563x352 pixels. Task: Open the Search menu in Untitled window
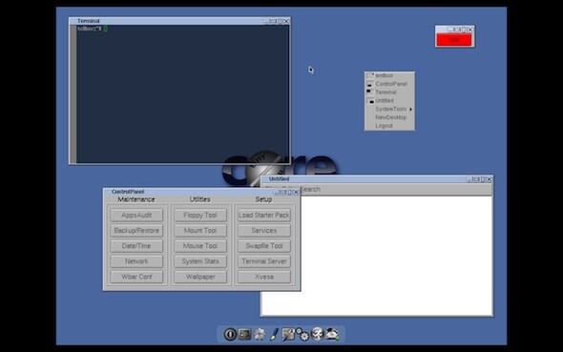tap(310, 189)
